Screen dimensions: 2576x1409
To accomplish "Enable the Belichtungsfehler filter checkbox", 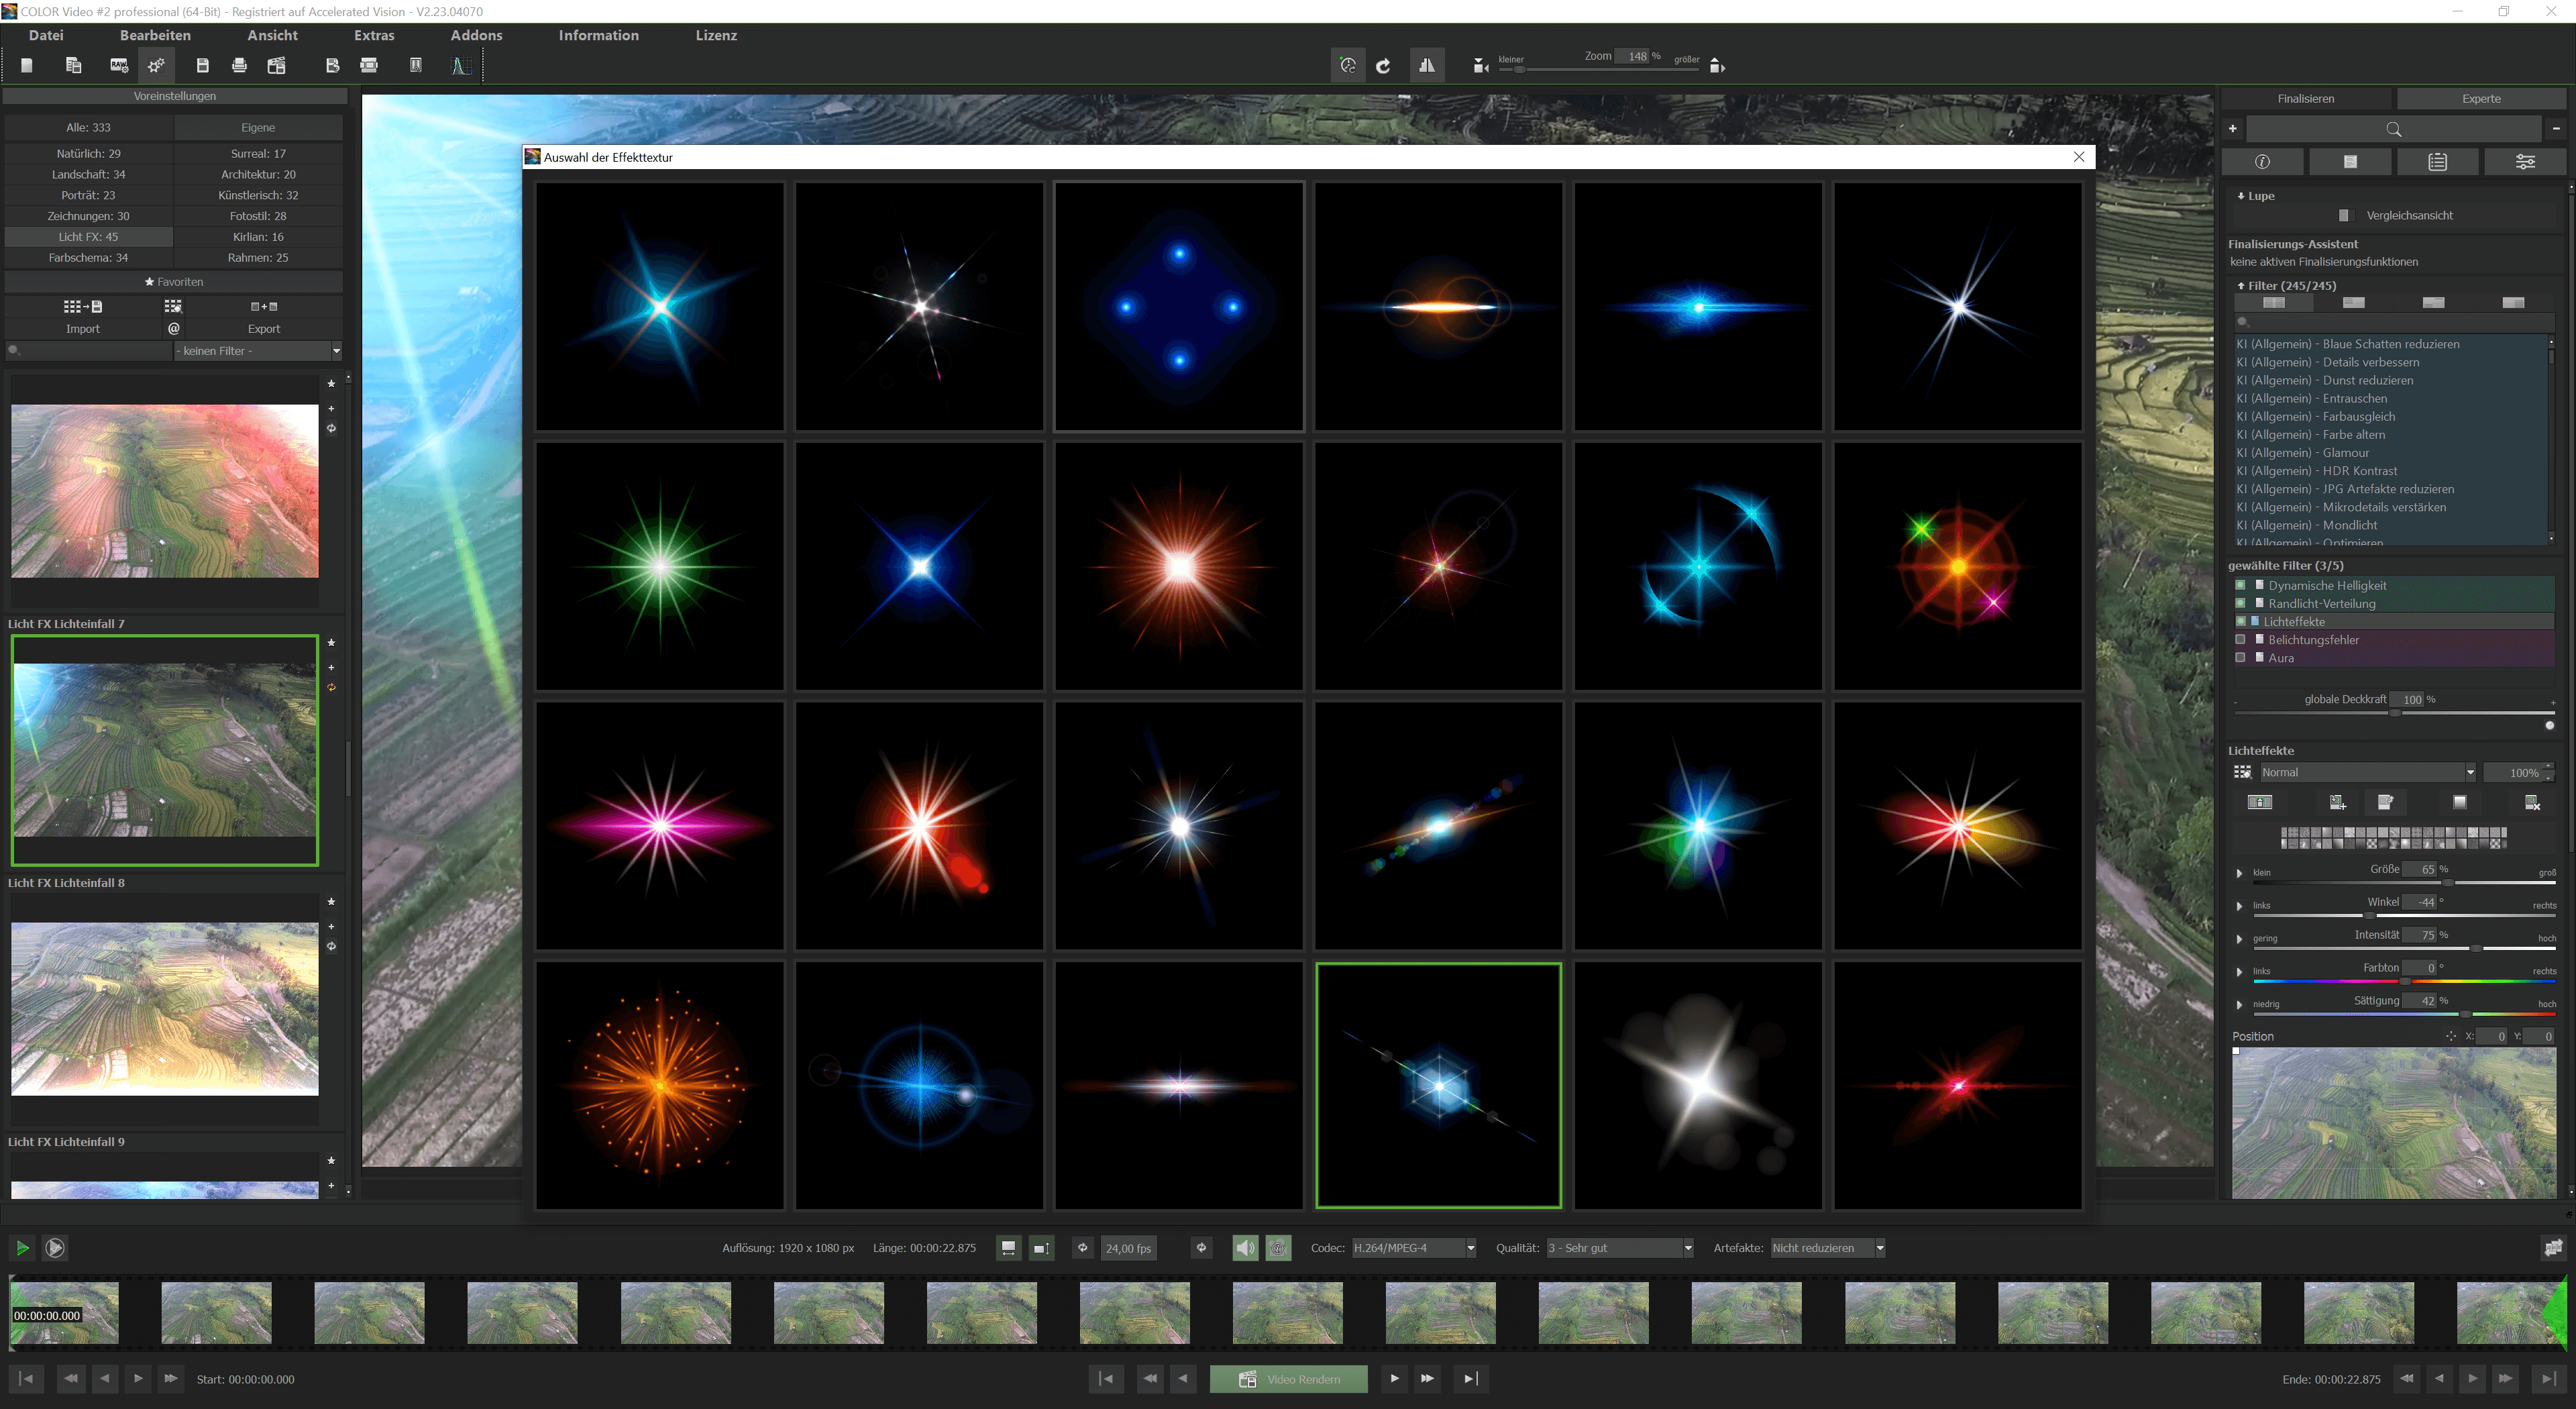I will click(x=2240, y=639).
